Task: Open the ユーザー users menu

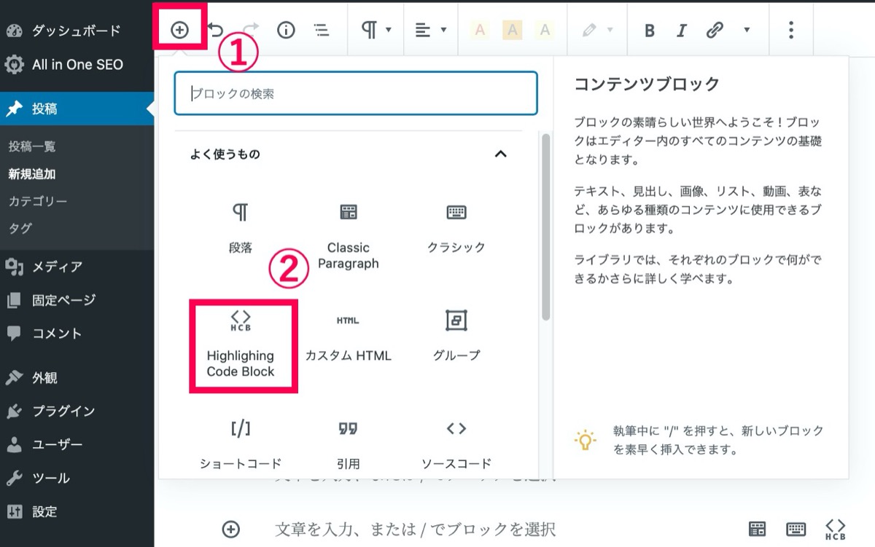Action: (x=77, y=444)
